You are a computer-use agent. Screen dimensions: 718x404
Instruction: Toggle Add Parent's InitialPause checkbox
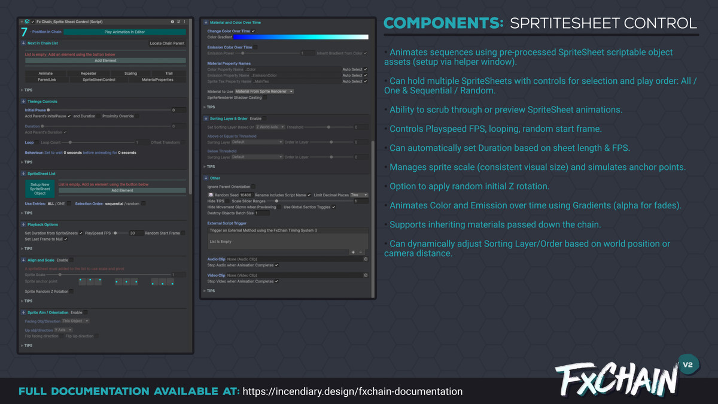(x=69, y=116)
